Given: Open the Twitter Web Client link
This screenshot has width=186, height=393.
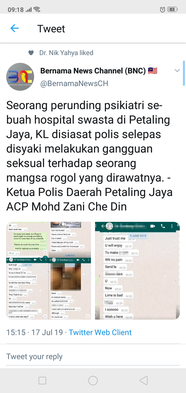Looking at the screenshot, I should click(100, 332).
